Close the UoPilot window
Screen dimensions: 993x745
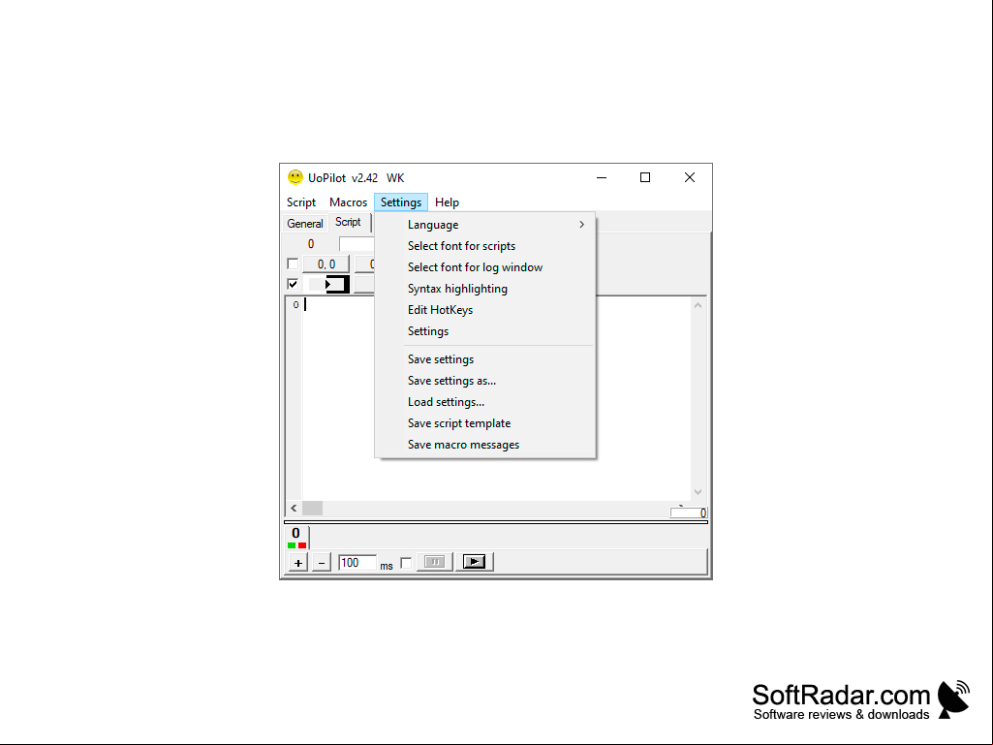coord(690,177)
